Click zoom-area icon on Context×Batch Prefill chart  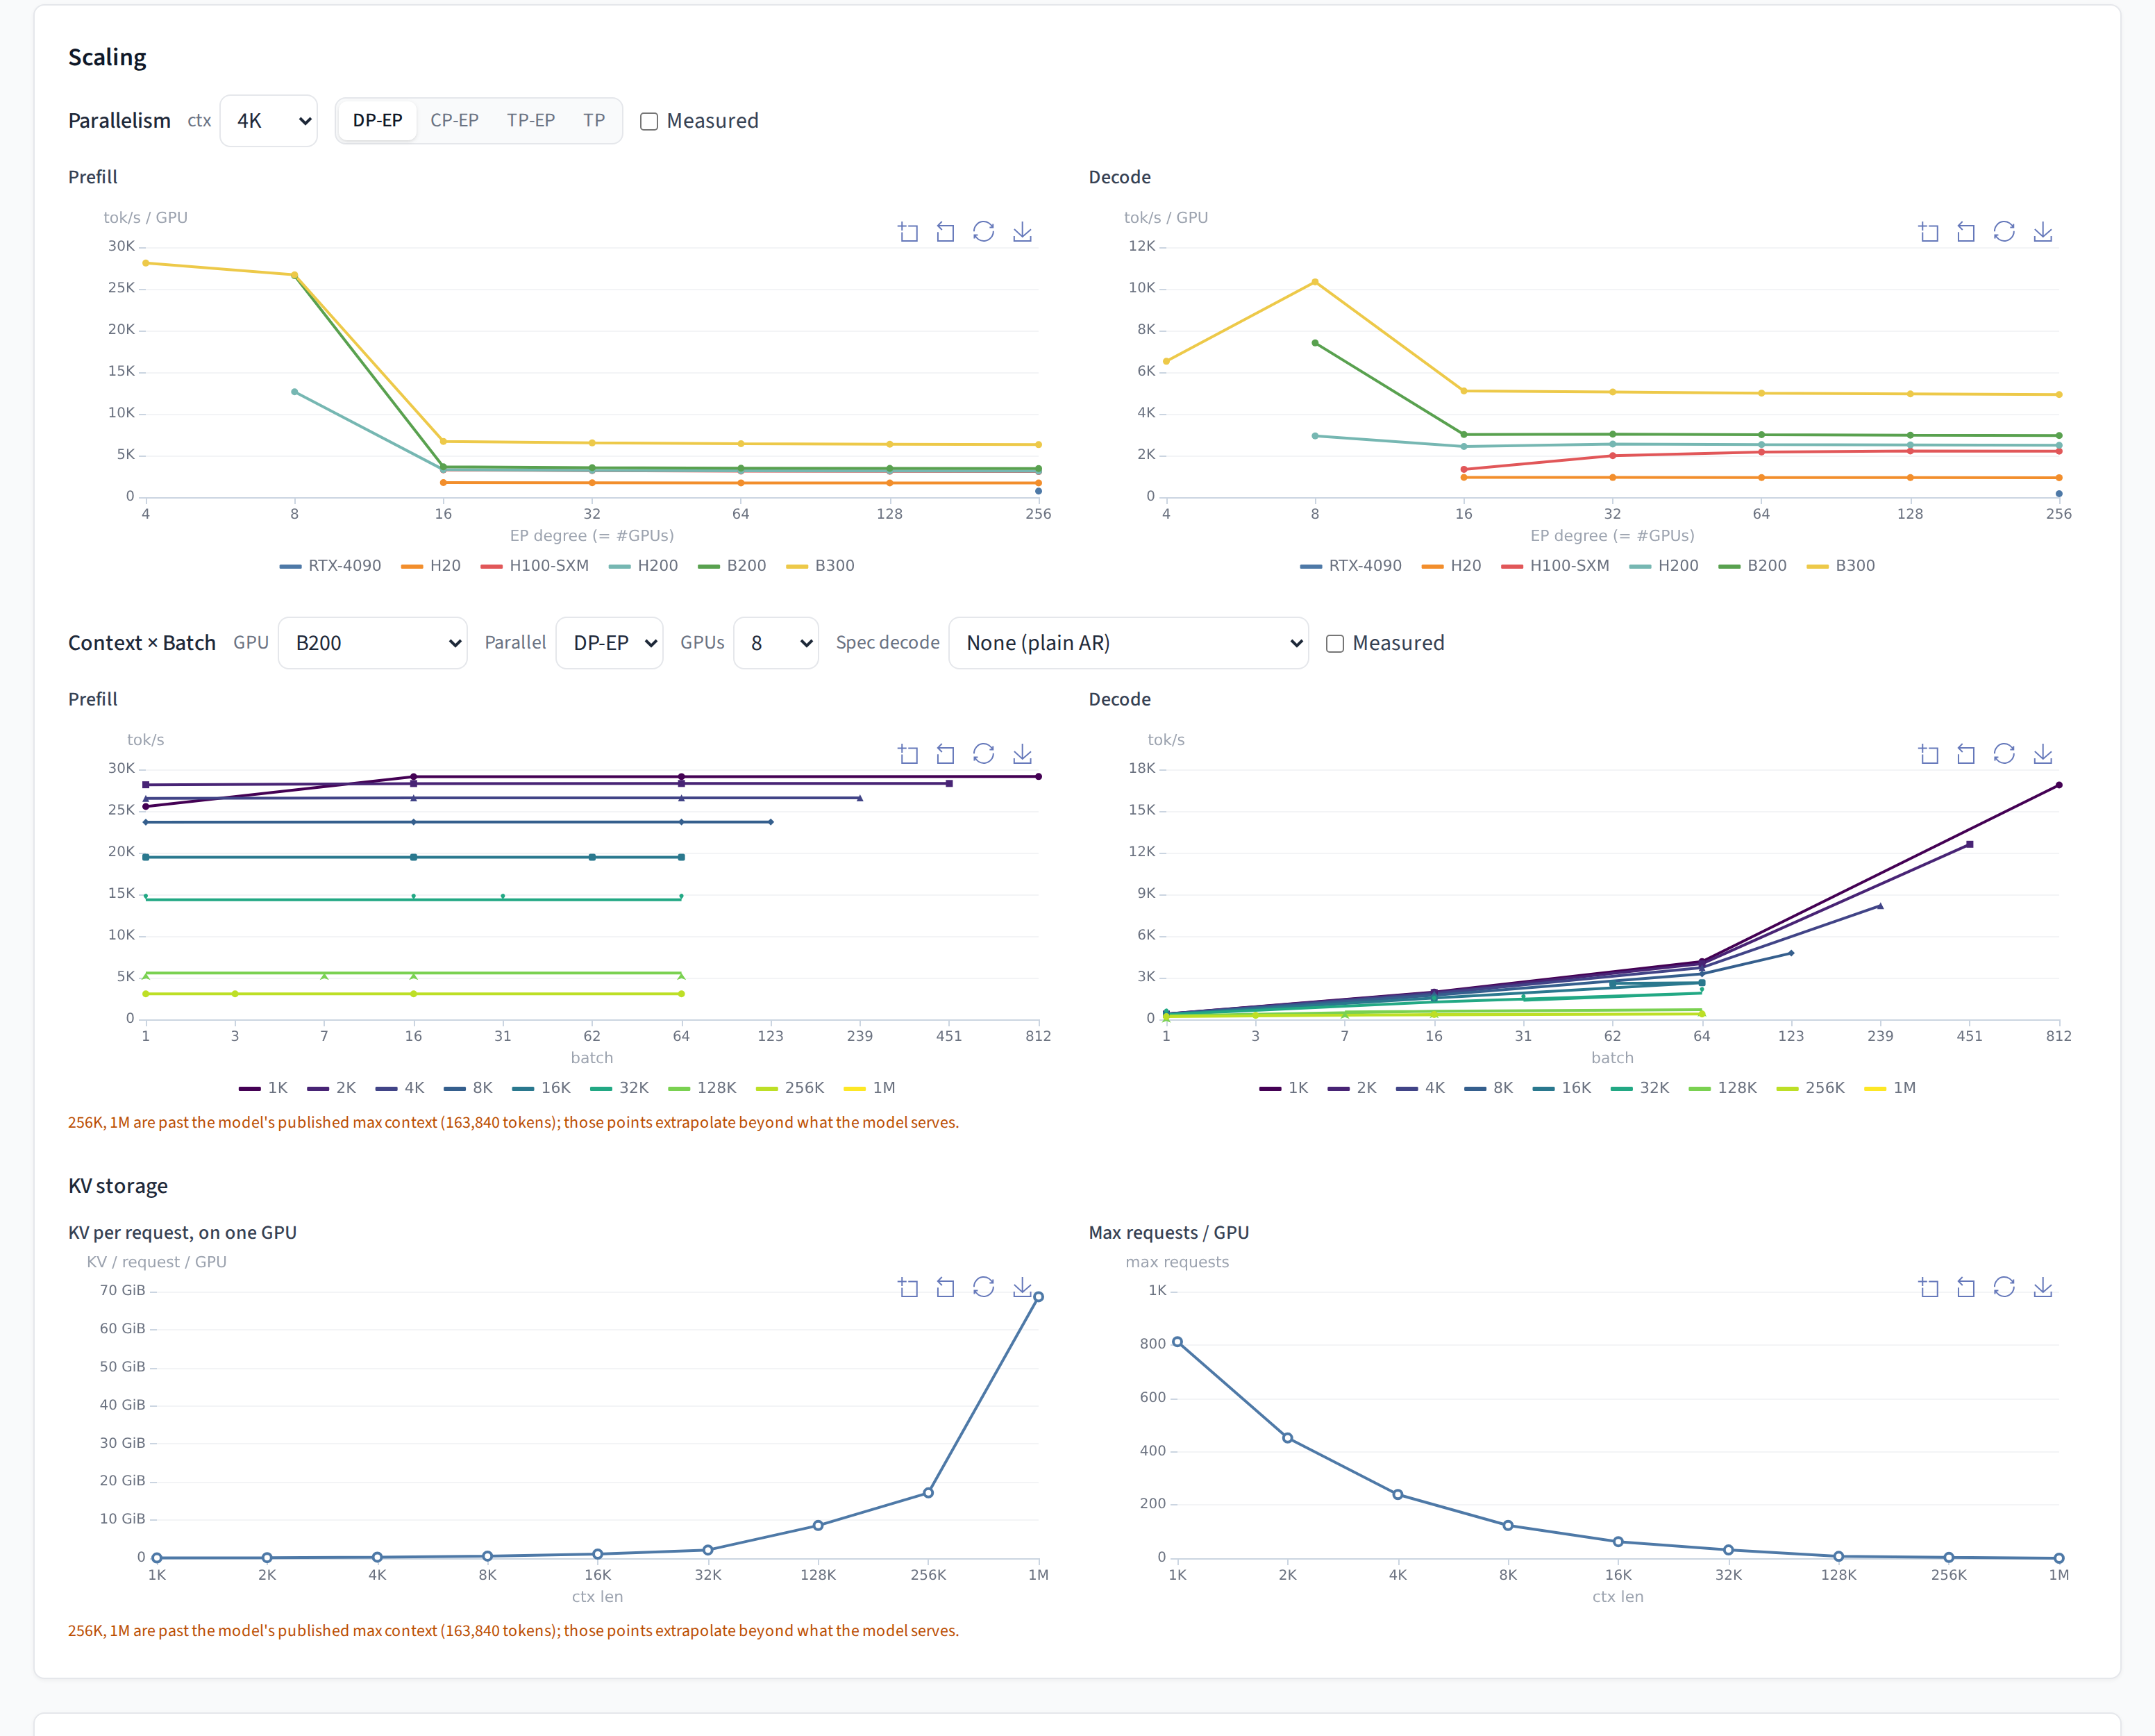[x=907, y=754]
